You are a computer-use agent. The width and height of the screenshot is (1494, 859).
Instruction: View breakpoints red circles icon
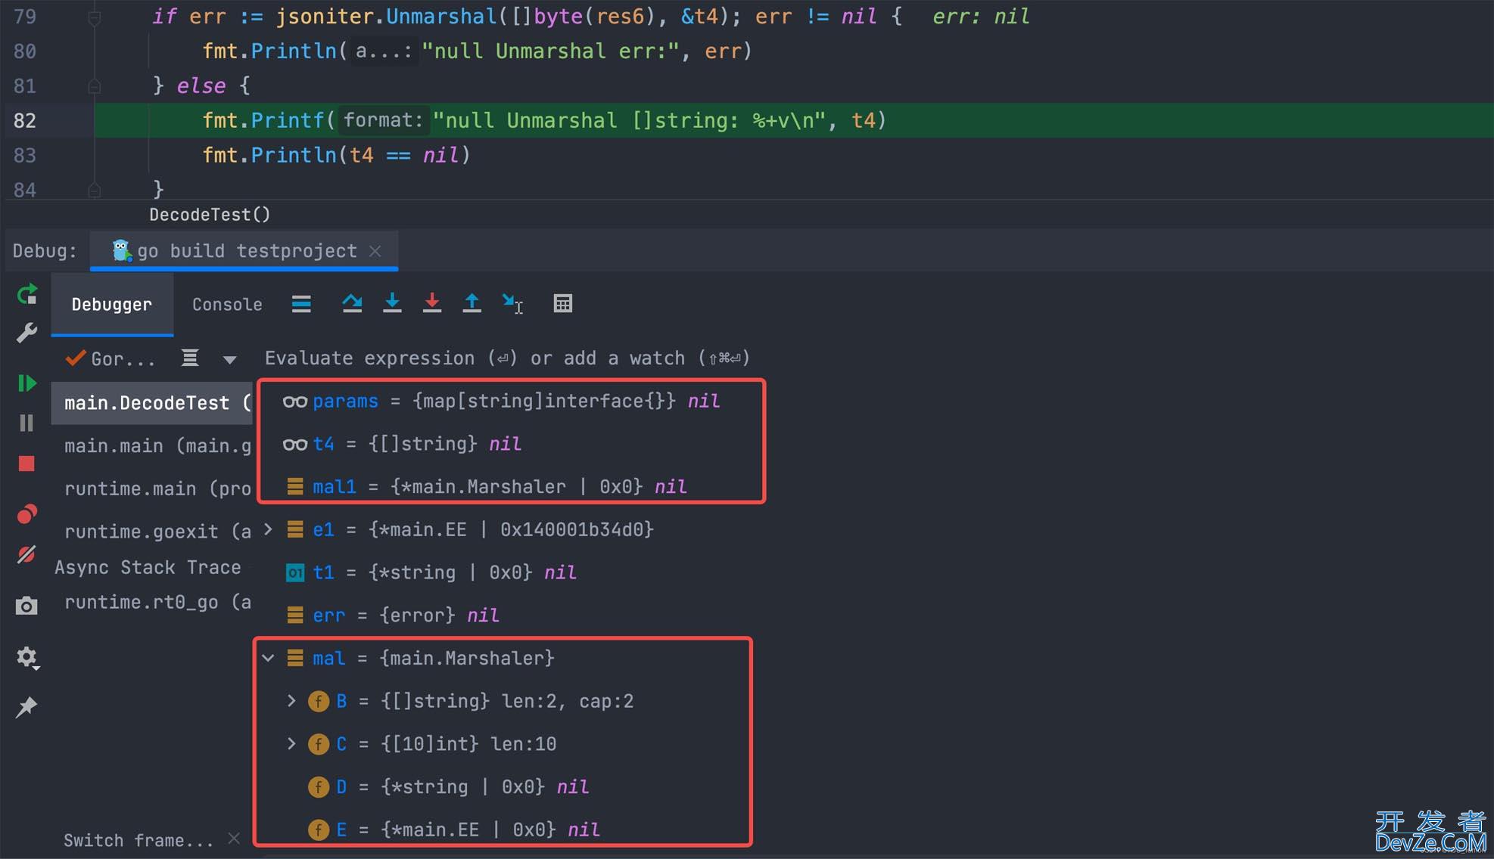[27, 514]
